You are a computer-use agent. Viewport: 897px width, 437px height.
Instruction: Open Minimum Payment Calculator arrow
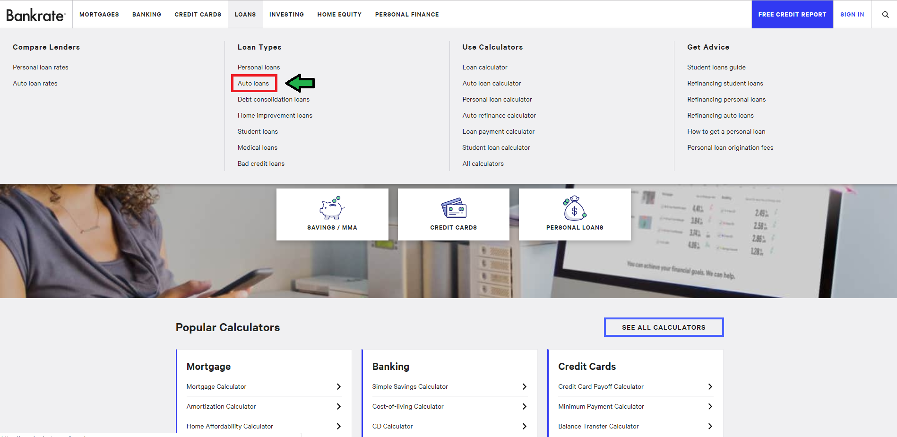coord(710,406)
